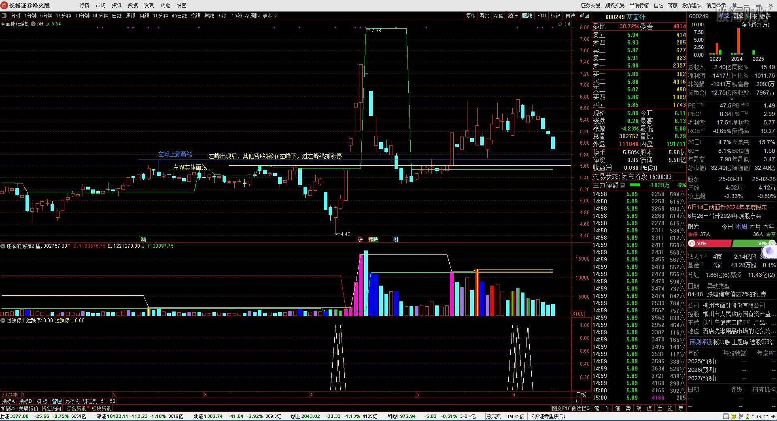Click the 联 linked tab icon
Image resolution: width=777 pixels, height=421 pixels.
(x=639, y=408)
